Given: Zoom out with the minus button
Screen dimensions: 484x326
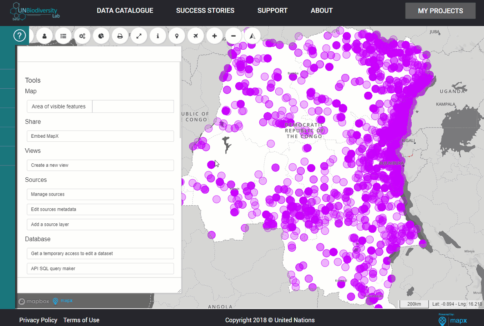Looking at the screenshot, I should pos(233,36).
